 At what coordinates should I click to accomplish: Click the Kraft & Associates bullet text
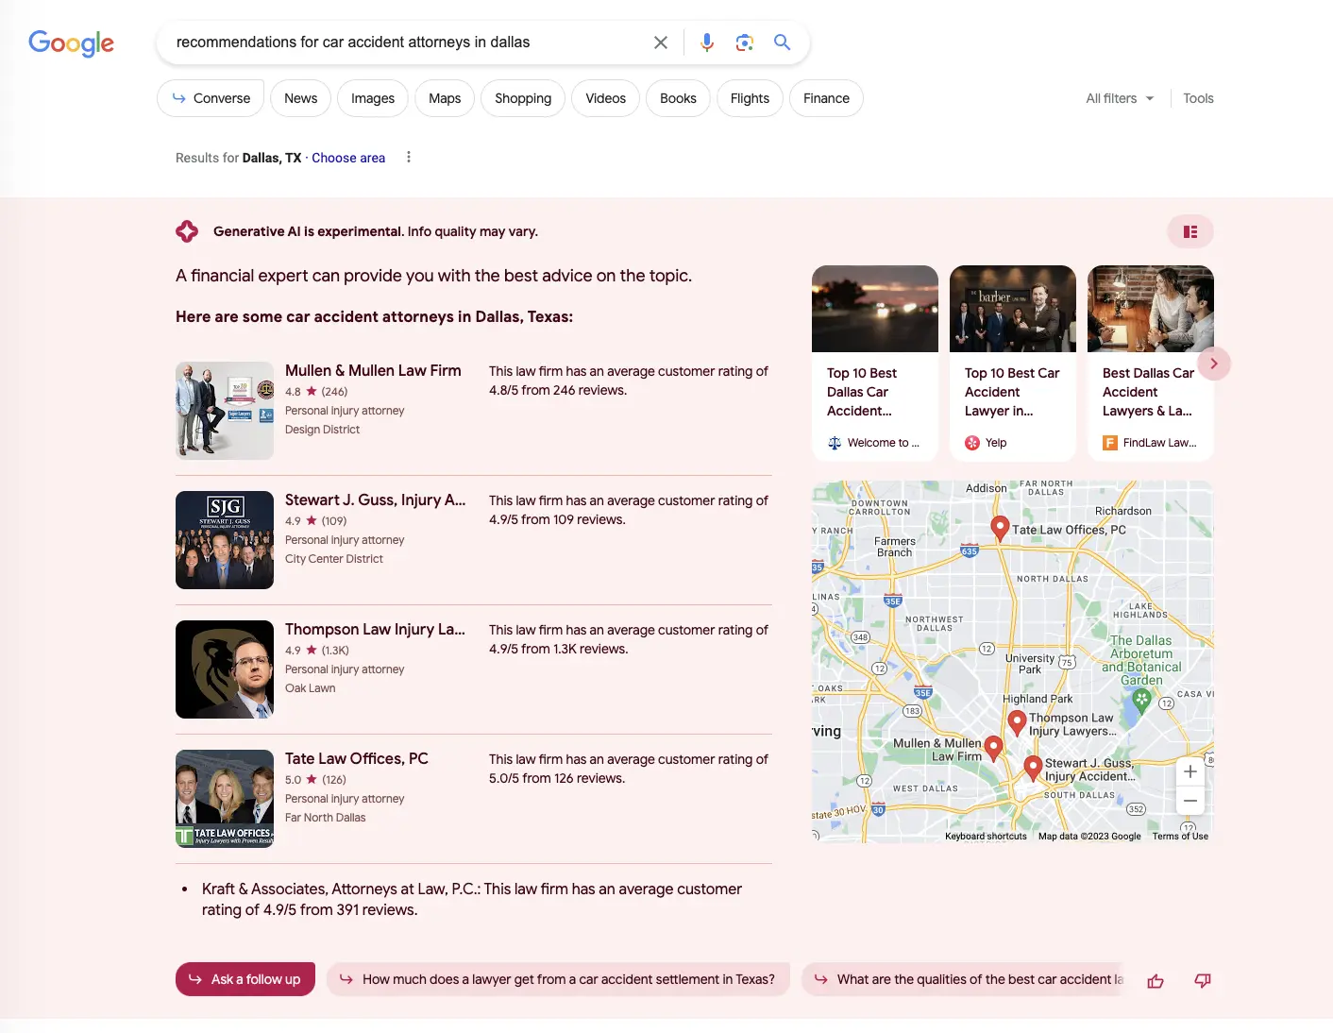point(472,900)
